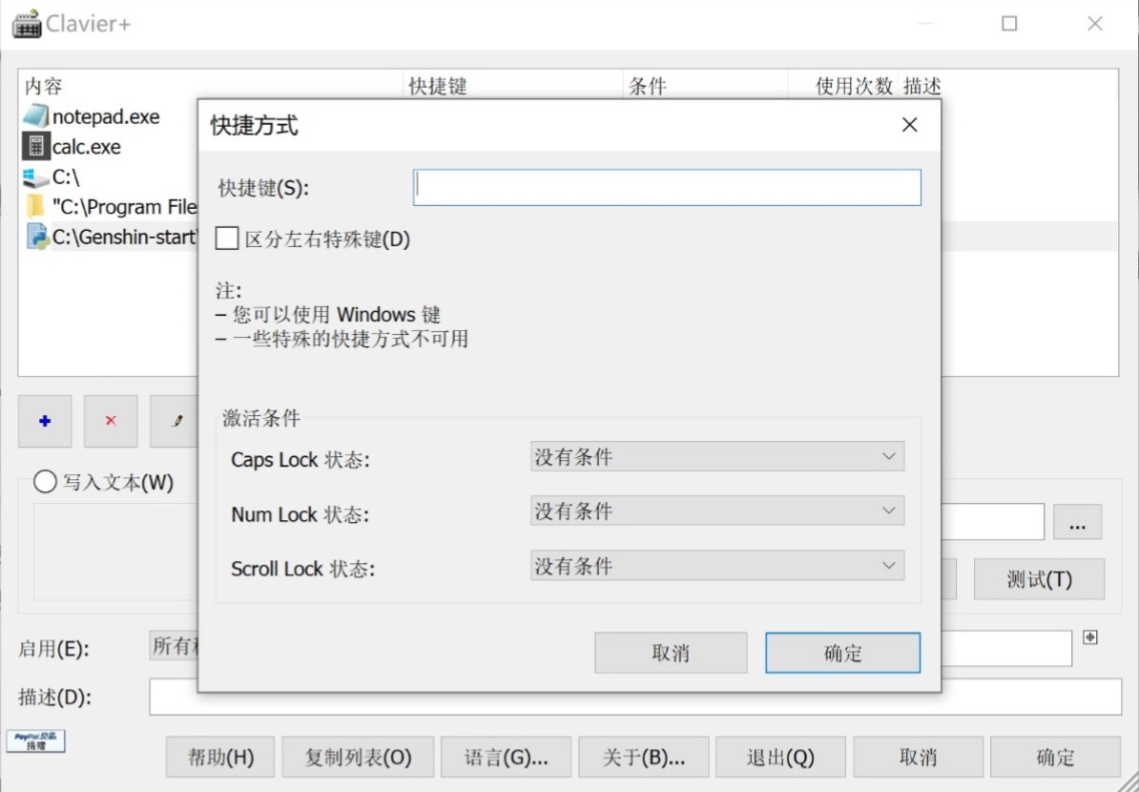Focus the 快捷键(S) input field
The height and width of the screenshot is (792, 1139).
(x=667, y=187)
